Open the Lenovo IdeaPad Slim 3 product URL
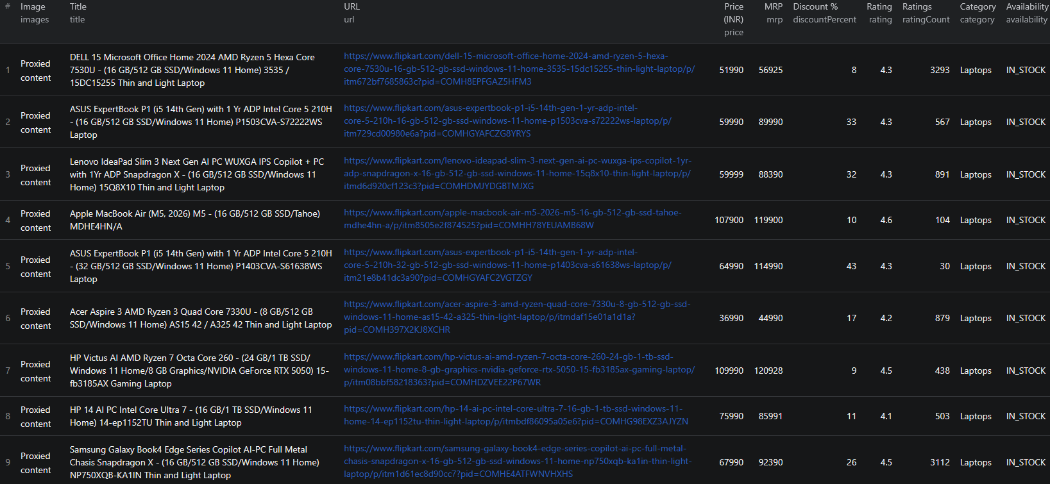The height and width of the screenshot is (484, 1050). (518, 174)
